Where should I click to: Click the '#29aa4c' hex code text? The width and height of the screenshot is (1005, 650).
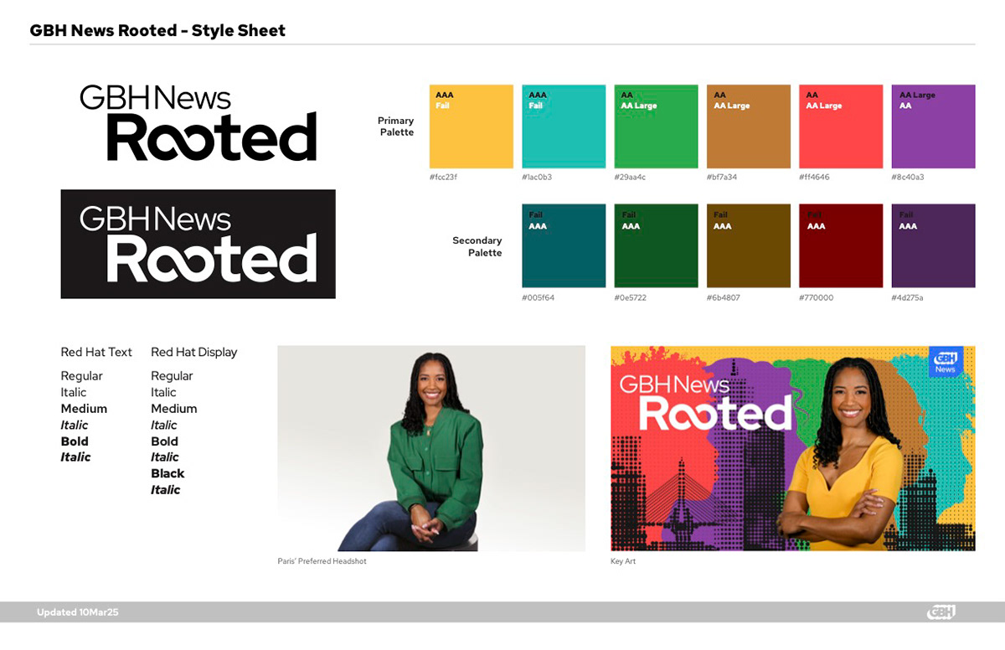pos(630,178)
